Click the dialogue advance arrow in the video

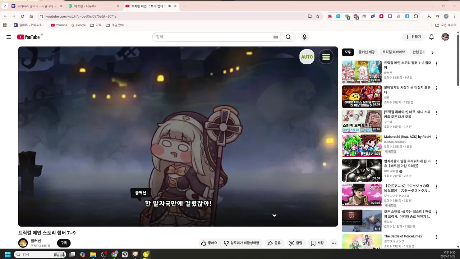274,215
